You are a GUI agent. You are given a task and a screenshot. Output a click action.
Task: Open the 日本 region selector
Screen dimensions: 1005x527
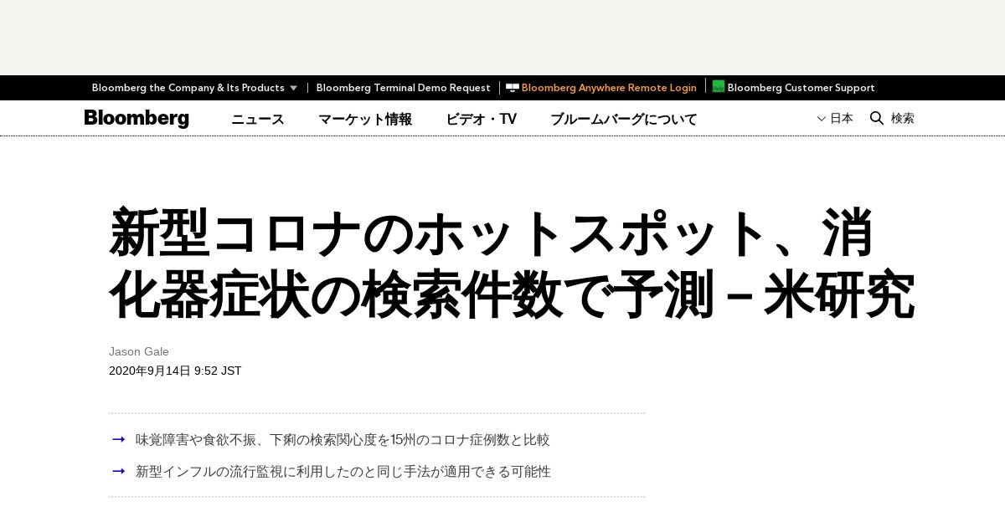(x=835, y=119)
